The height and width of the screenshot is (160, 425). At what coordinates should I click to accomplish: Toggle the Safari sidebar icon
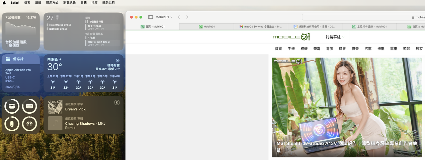coord(151,17)
